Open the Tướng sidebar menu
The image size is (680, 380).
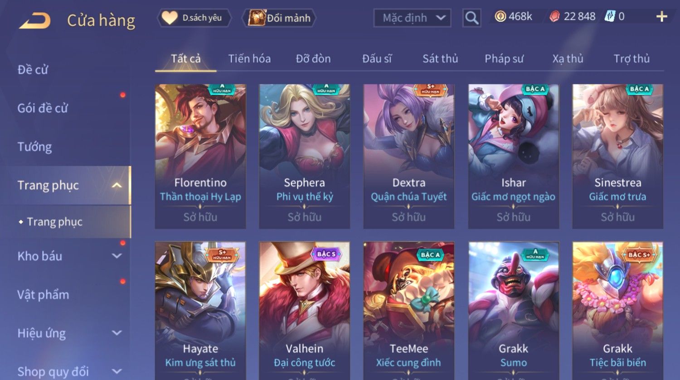pos(35,147)
